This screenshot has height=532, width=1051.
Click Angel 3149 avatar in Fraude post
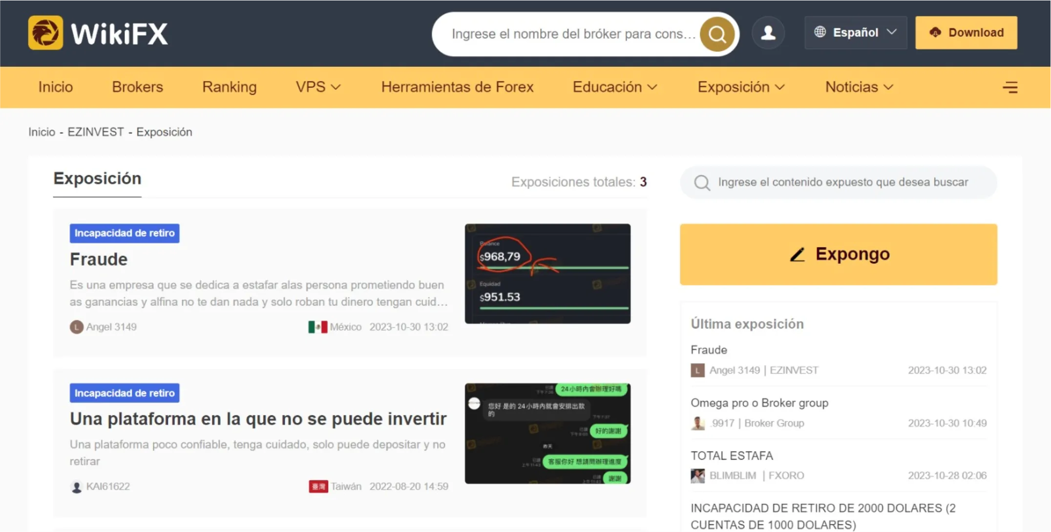pos(76,327)
